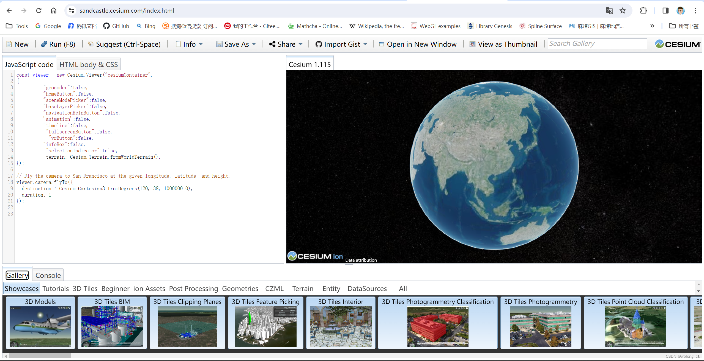Screen dimensions: 704x361
Task: Click the Data attribution link
Action: pyautogui.click(x=361, y=260)
